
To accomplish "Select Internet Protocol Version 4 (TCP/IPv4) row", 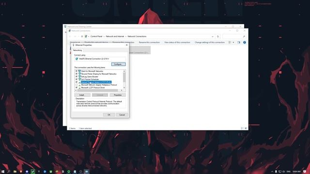I will [x=96, y=82].
